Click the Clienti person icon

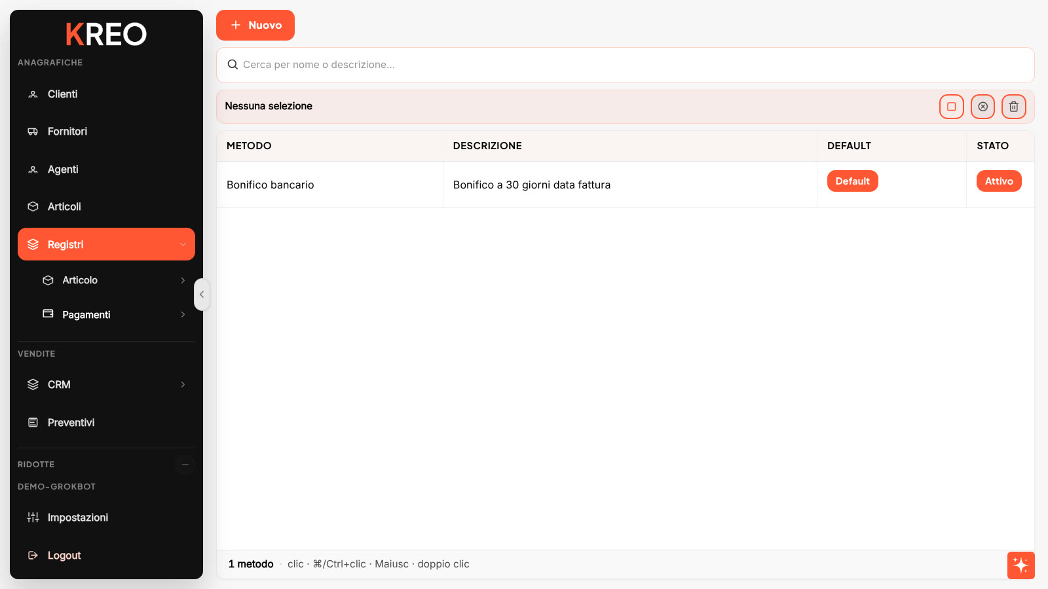[x=33, y=94]
